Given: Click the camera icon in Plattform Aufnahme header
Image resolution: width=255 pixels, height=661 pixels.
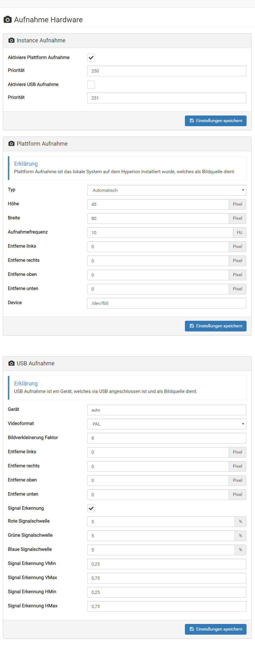Looking at the screenshot, I should coord(11,144).
